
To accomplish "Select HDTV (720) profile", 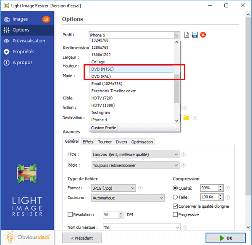I will click(x=131, y=98).
